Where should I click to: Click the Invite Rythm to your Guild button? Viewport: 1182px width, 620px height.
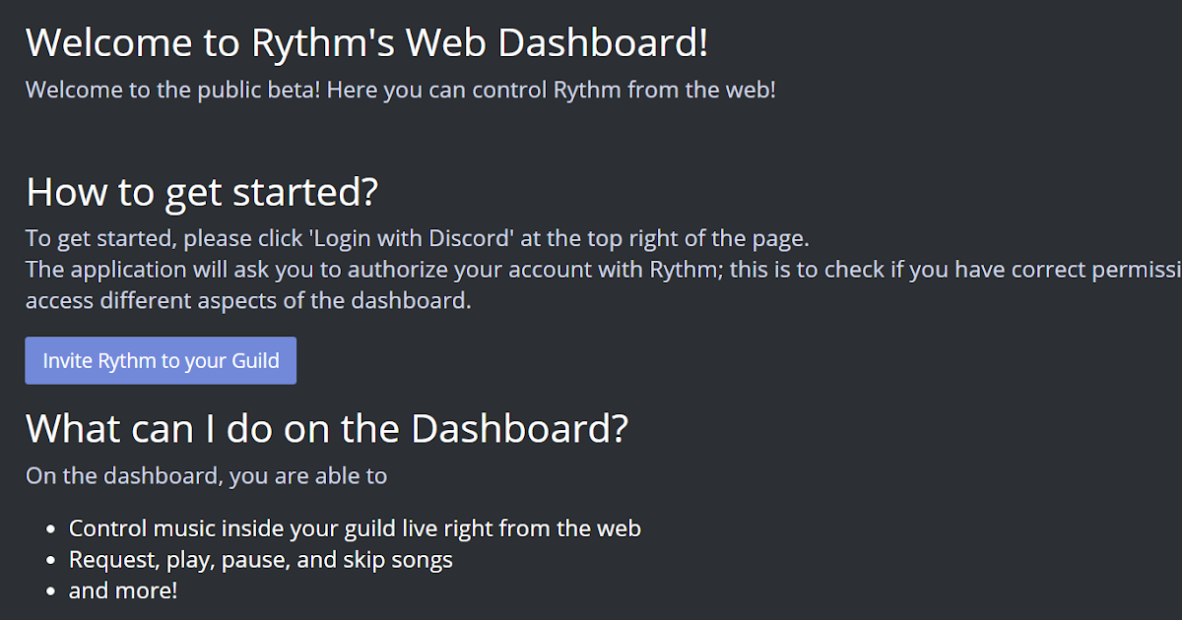click(x=161, y=360)
